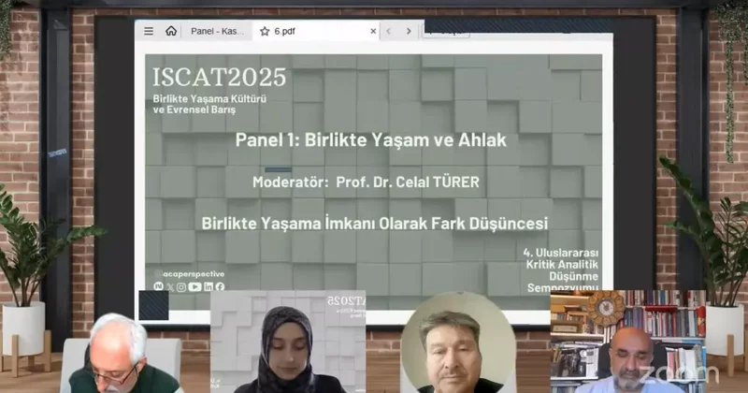Select the video tile with bookshelf background
748x393 pixels.
click(x=627, y=342)
